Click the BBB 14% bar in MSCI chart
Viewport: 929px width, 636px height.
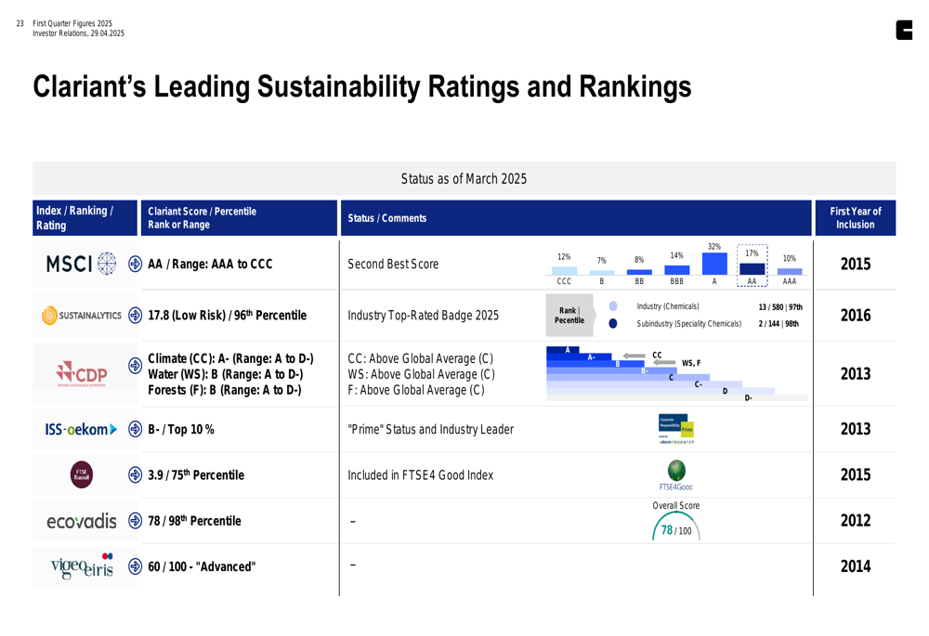click(676, 270)
